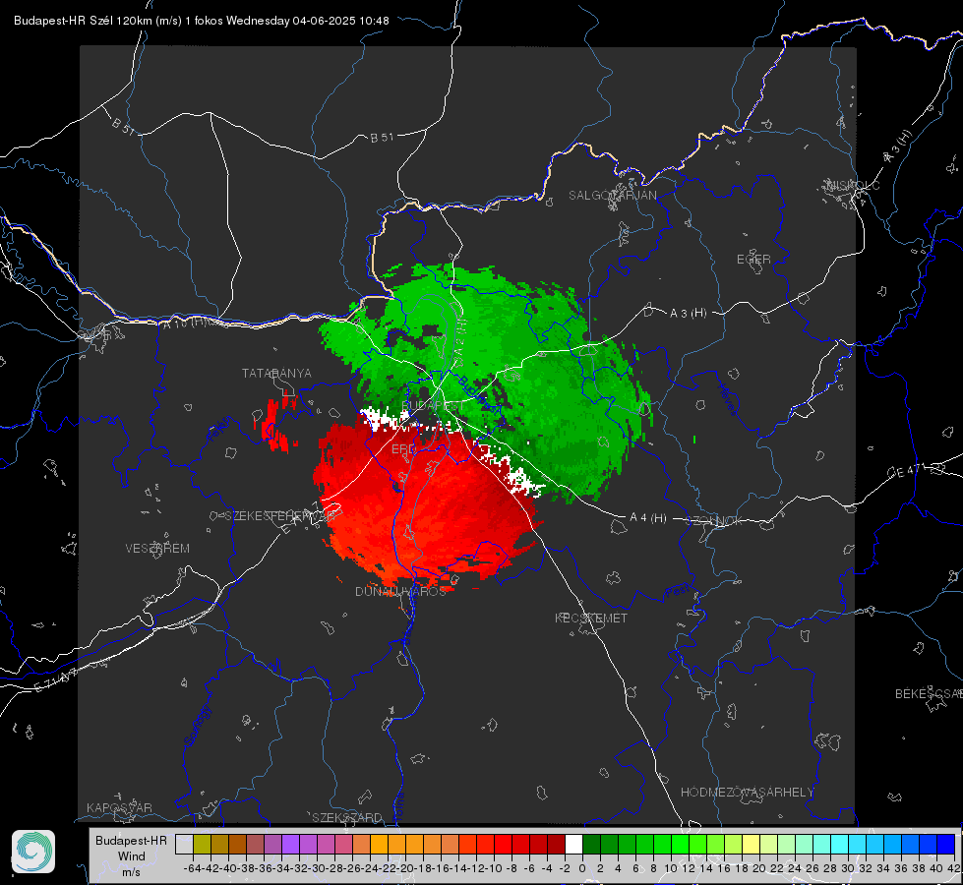Click the 'B 51' label north of Salgótarján's west
This screenshot has width=963, height=885.
(x=382, y=138)
